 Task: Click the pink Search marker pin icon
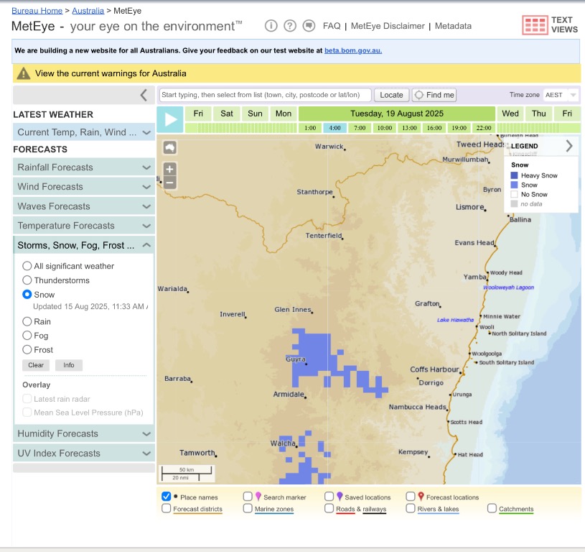tap(258, 497)
